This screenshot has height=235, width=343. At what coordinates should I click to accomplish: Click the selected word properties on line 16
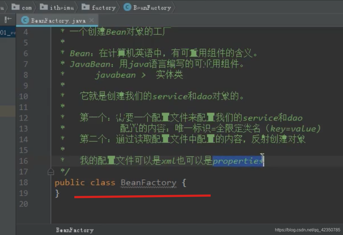238,161
